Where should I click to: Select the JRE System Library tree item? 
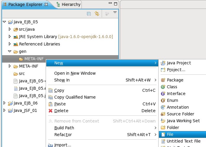pos(38,37)
